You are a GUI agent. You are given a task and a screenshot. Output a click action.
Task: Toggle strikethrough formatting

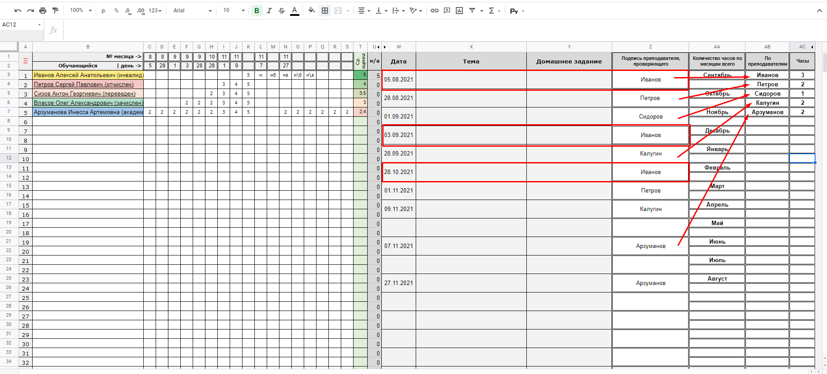click(x=282, y=11)
